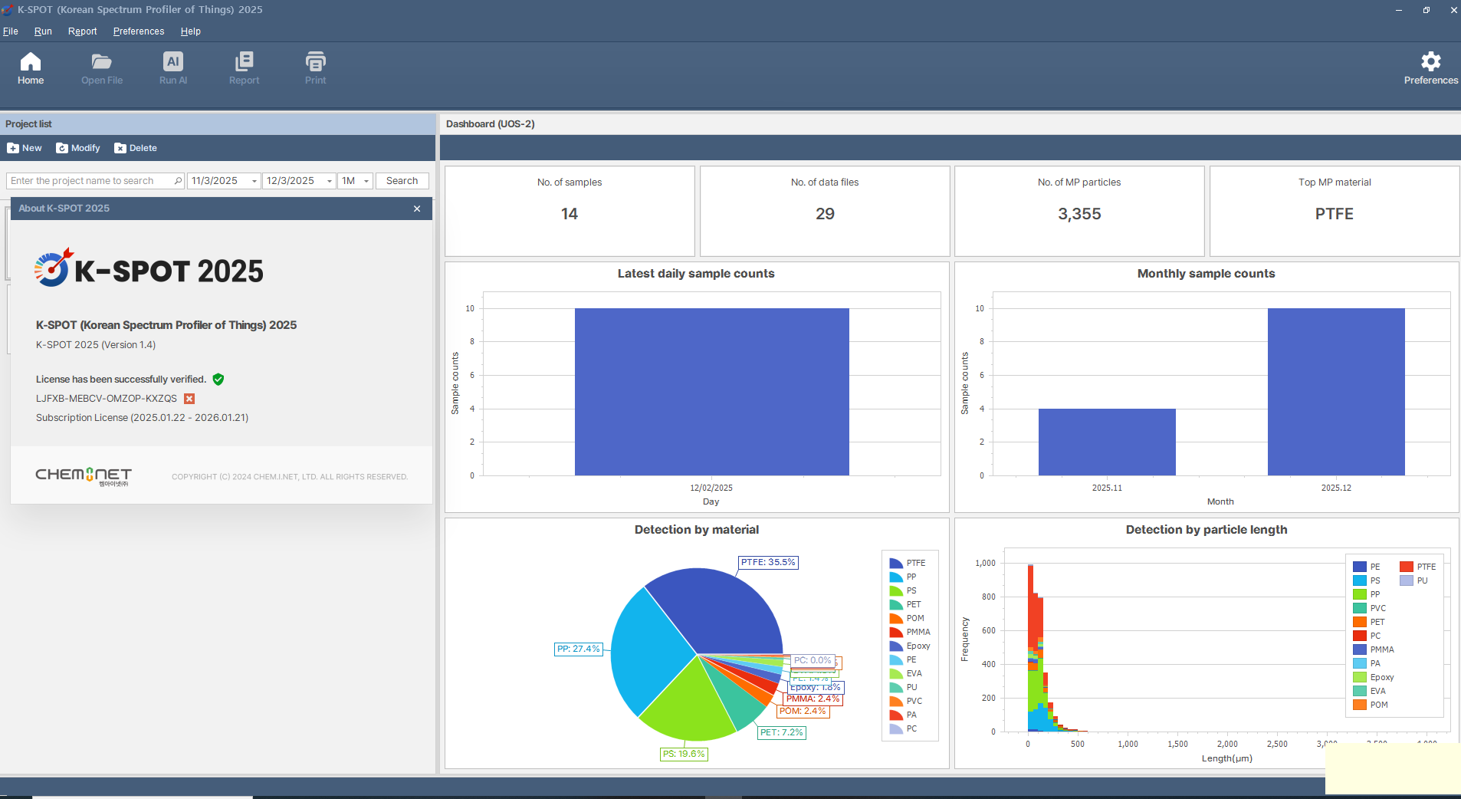Click Modify in project list
The image size is (1461, 799).
pyautogui.click(x=78, y=148)
